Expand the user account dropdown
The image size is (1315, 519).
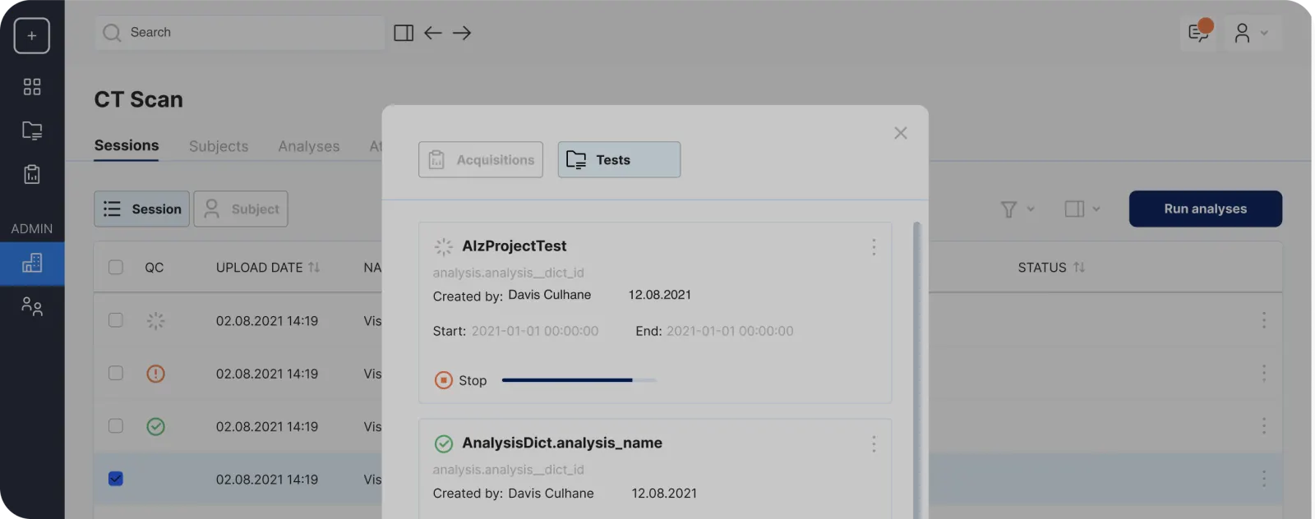pyautogui.click(x=1252, y=33)
